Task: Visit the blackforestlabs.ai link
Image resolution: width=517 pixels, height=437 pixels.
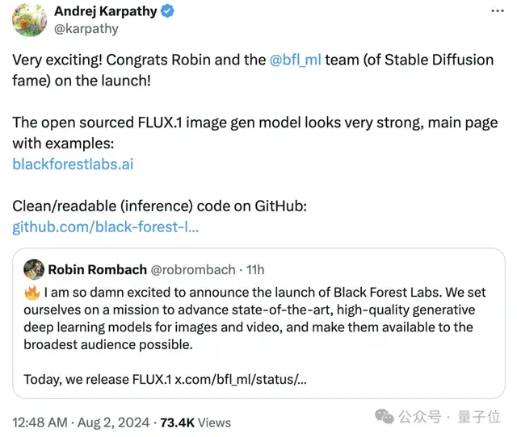Action: pos(73,164)
